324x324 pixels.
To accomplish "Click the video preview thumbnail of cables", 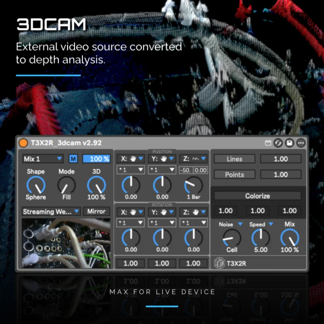I will coord(66,243).
